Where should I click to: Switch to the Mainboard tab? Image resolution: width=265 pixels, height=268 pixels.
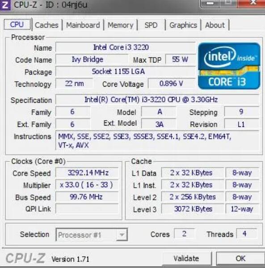(x=83, y=25)
